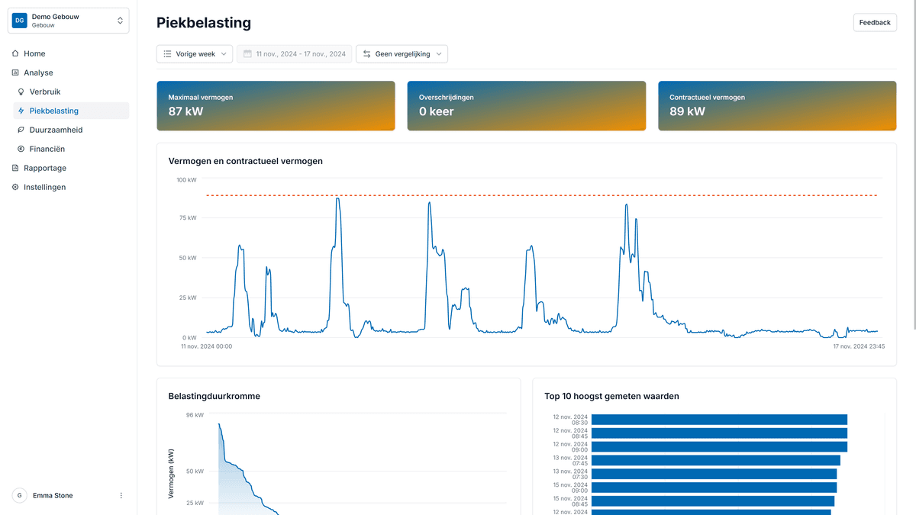Click the Instellingen gear icon

tap(15, 187)
